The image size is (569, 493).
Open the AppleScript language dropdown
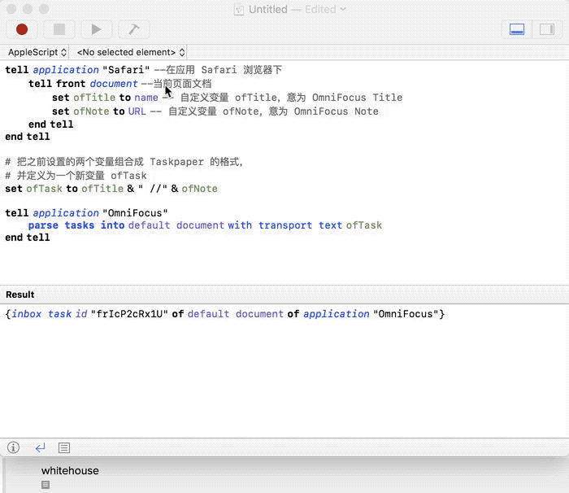pos(37,52)
